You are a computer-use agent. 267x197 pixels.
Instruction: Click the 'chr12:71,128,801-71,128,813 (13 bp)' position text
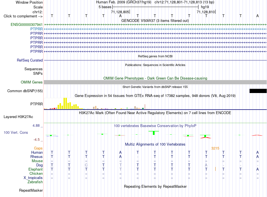coord(184,2)
